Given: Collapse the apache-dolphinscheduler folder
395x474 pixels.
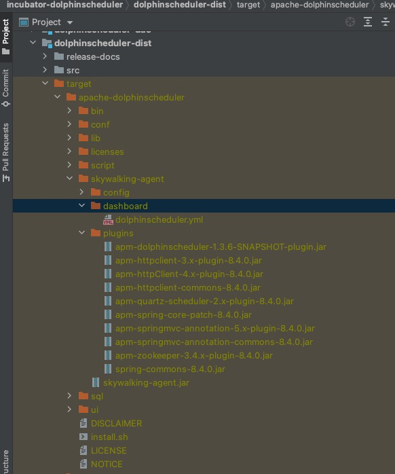Looking at the screenshot, I should coord(58,96).
